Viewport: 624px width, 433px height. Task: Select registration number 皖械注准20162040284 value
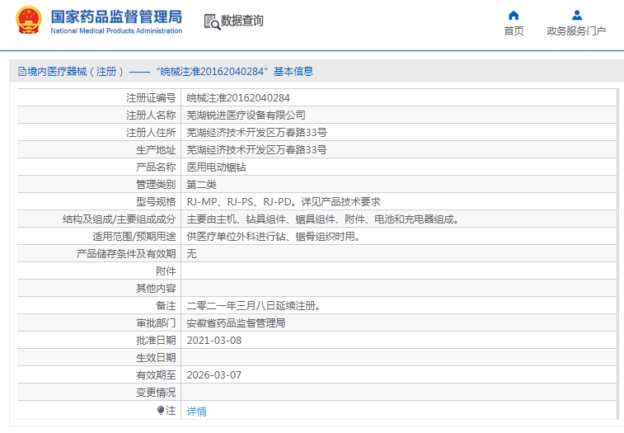[x=238, y=98]
